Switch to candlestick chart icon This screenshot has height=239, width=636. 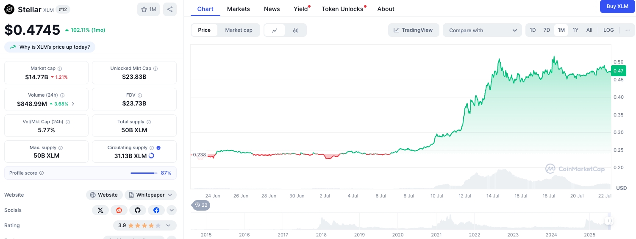pos(296,30)
